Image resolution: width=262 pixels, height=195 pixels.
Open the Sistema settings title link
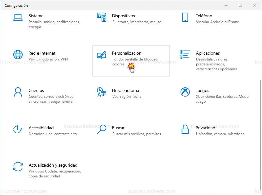coord(36,16)
